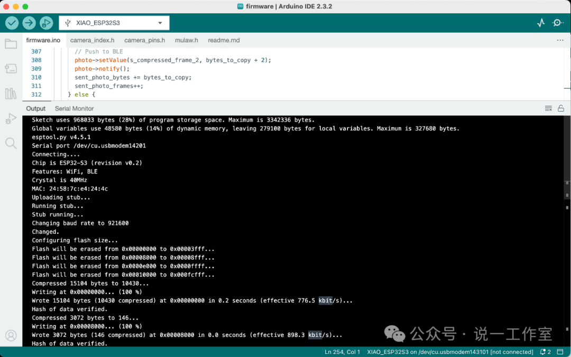Select the Serial Monitor panel tab
This screenshot has height=357, width=571.
coord(75,108)
